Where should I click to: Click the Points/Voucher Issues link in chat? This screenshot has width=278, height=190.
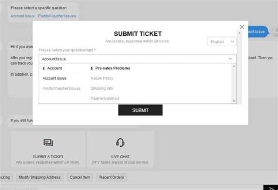pos(57,16)
